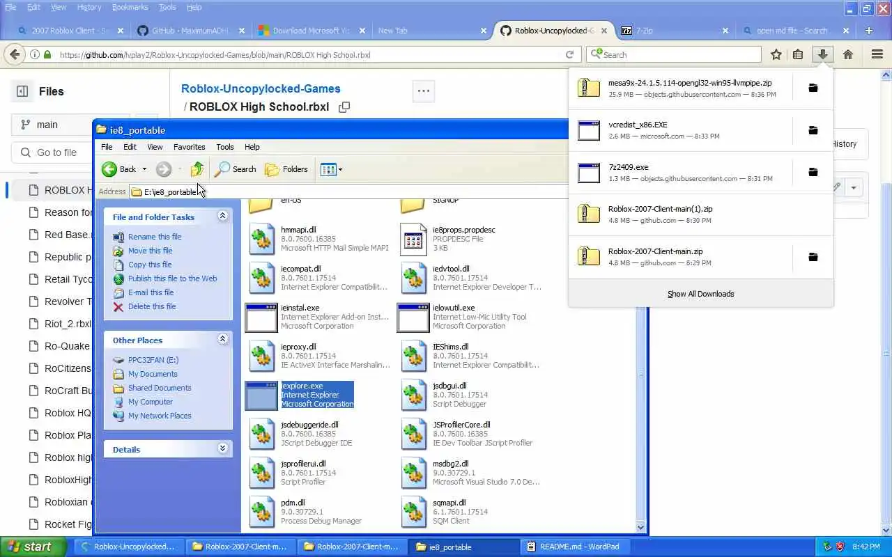Select the iedvtool.dll file icon

[414, 278]
